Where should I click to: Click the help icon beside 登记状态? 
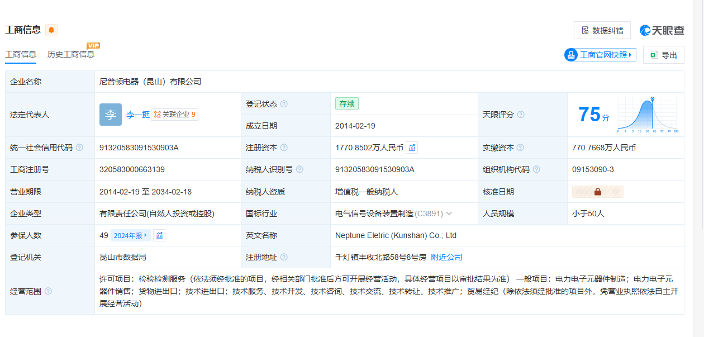(284, 104)
